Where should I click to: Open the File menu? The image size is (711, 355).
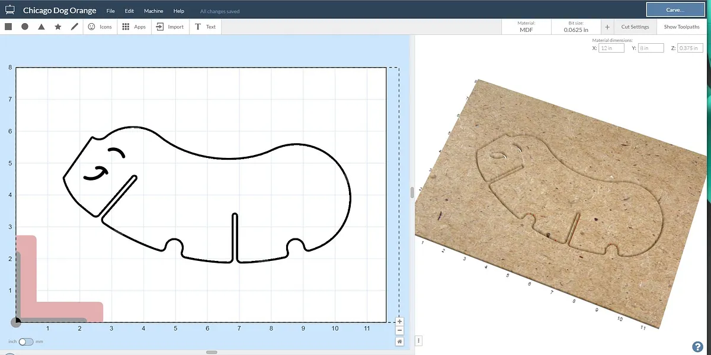point(111,11)
